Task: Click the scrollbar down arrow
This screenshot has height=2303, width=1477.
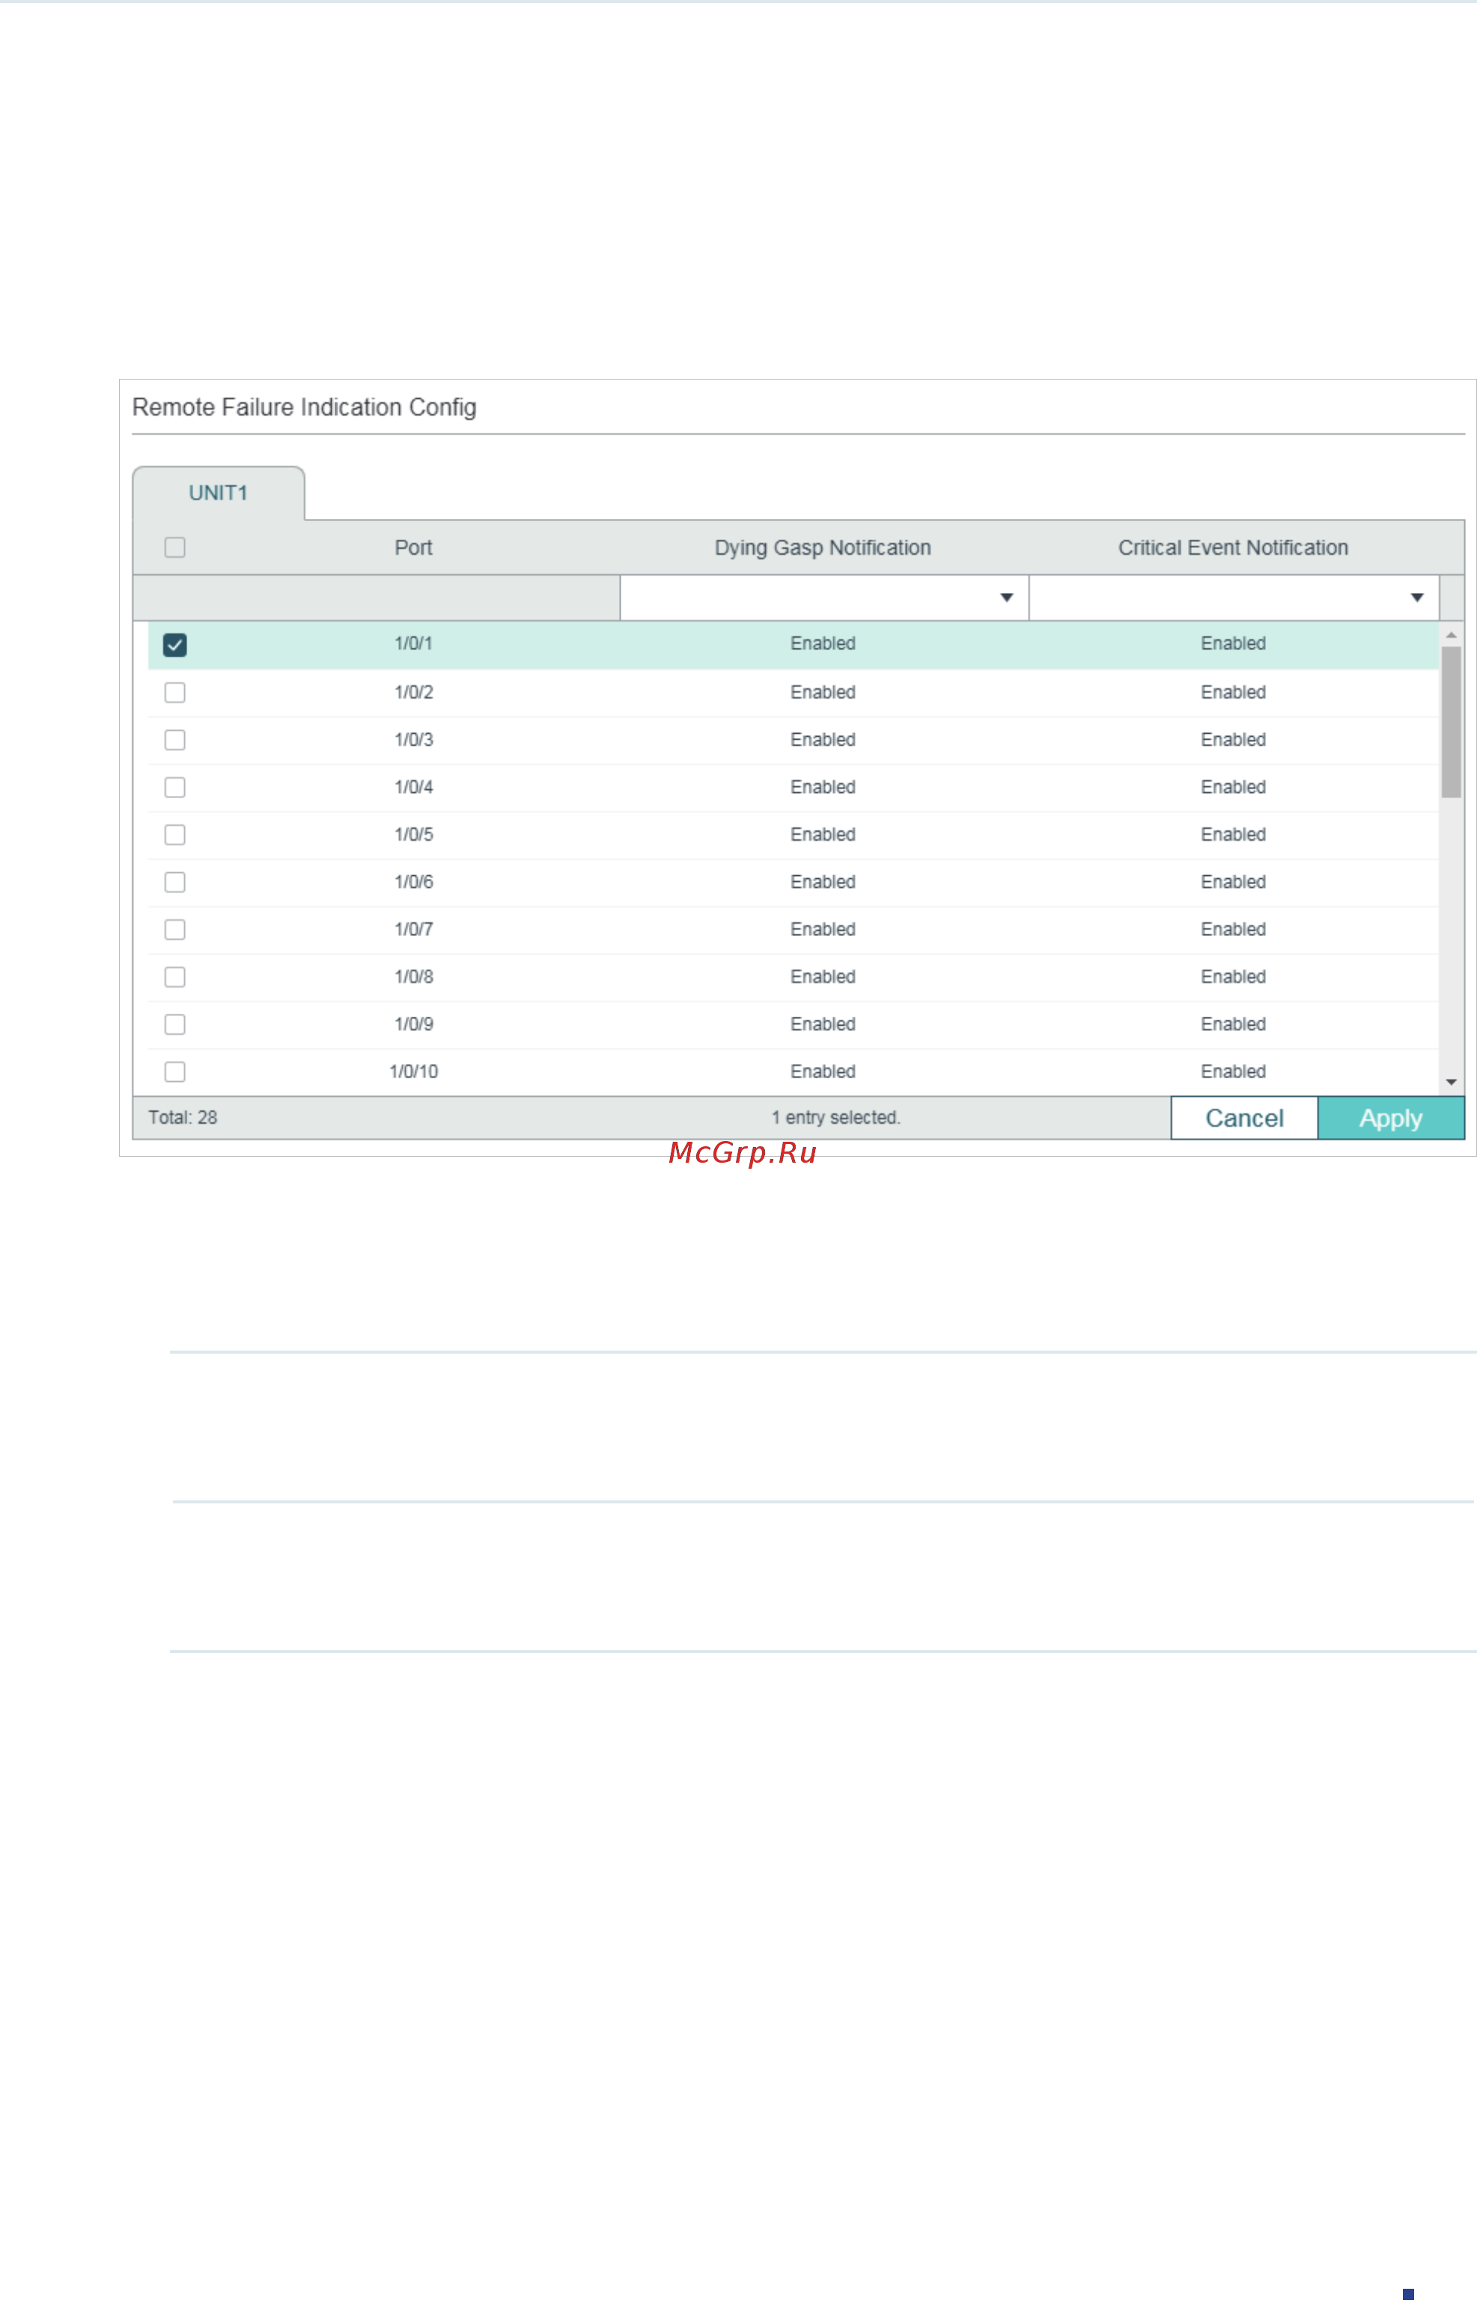Action: pos(1451,1082)
